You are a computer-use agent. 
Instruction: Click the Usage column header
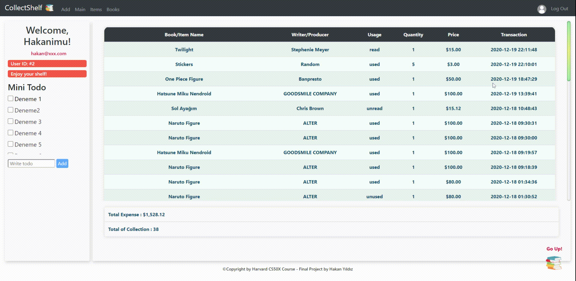coord(374,35)
